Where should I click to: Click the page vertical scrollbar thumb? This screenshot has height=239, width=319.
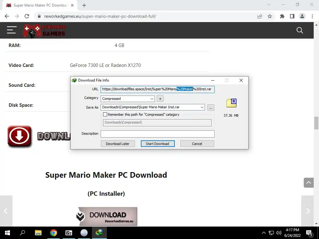pos(316,123)
